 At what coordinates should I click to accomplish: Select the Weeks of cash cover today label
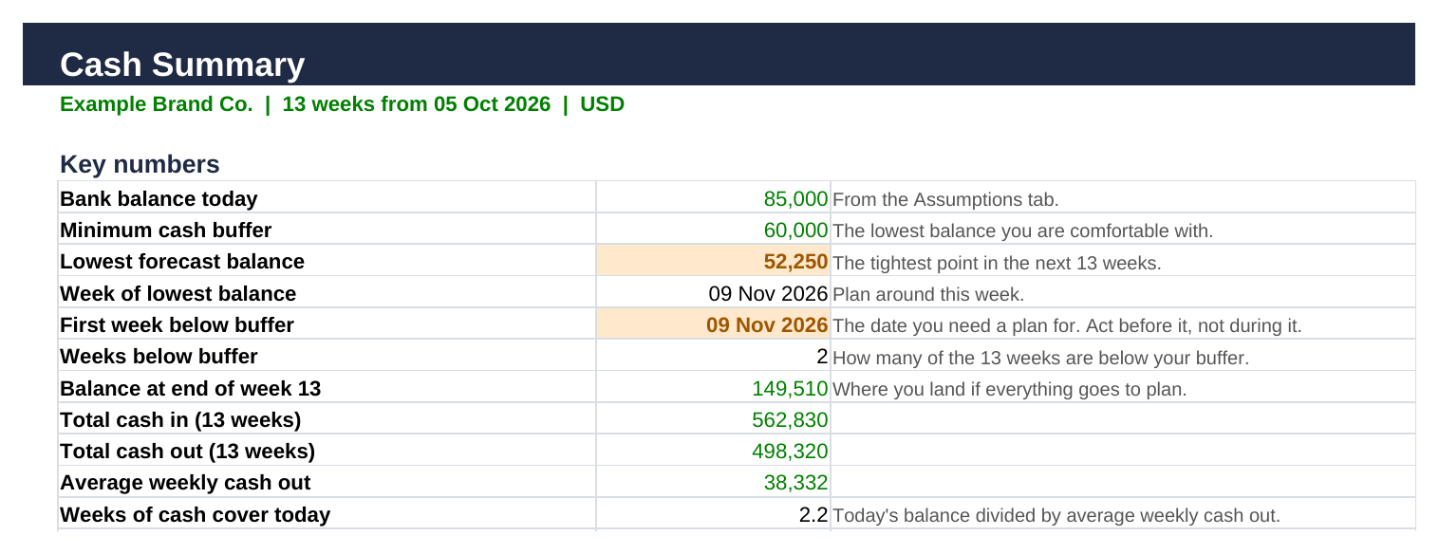tap(195, 515)
